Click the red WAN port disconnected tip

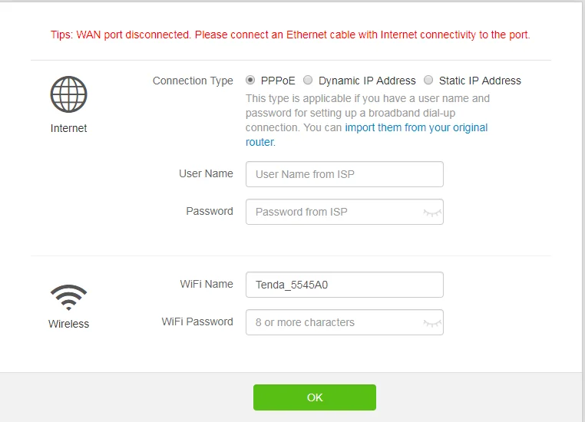(290, 35)
